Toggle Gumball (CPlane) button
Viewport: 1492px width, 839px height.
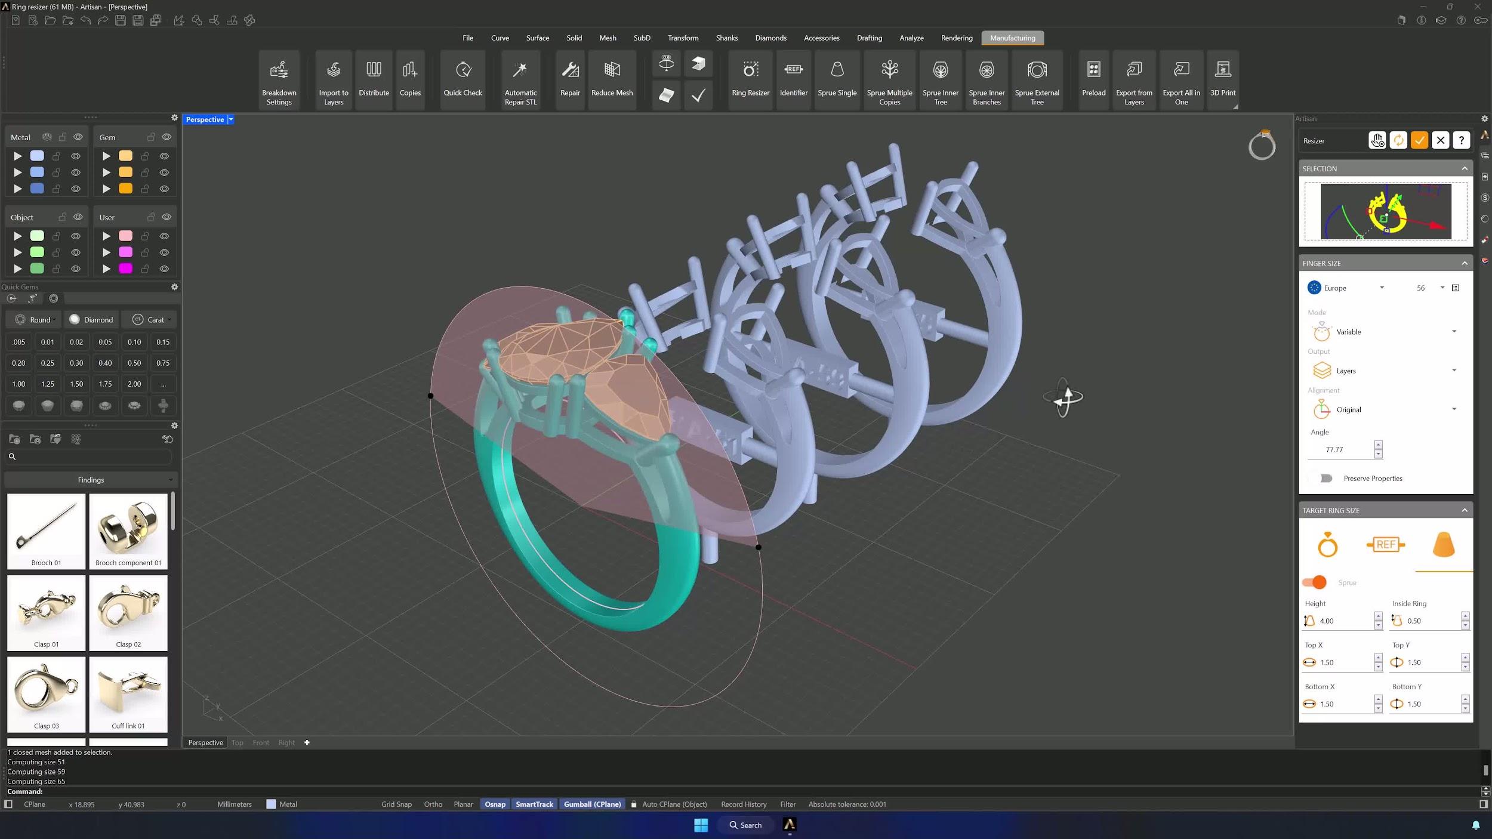[592, 804]
